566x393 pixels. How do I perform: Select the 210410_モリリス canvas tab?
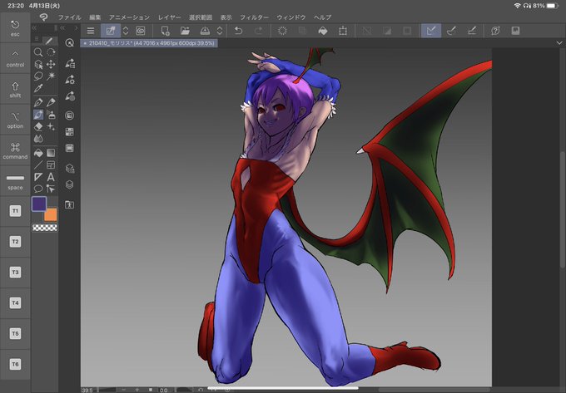point(149,43)
